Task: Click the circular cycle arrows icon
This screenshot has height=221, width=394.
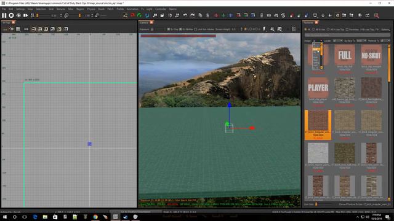Action: tap(283, 15)
